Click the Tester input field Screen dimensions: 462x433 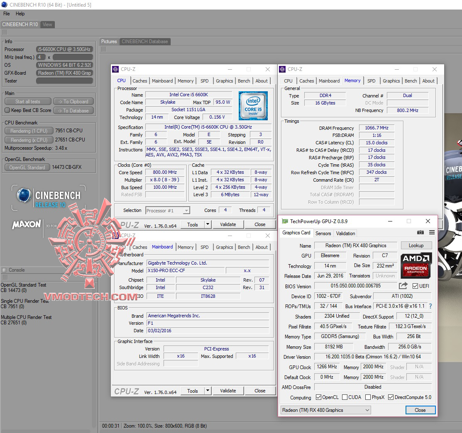tap(64, 80)
